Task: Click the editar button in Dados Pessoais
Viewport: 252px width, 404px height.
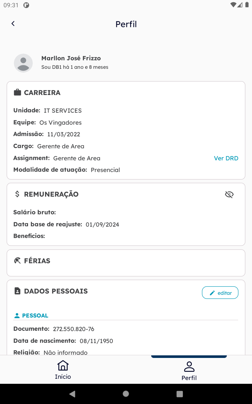Action: [220, 293]
